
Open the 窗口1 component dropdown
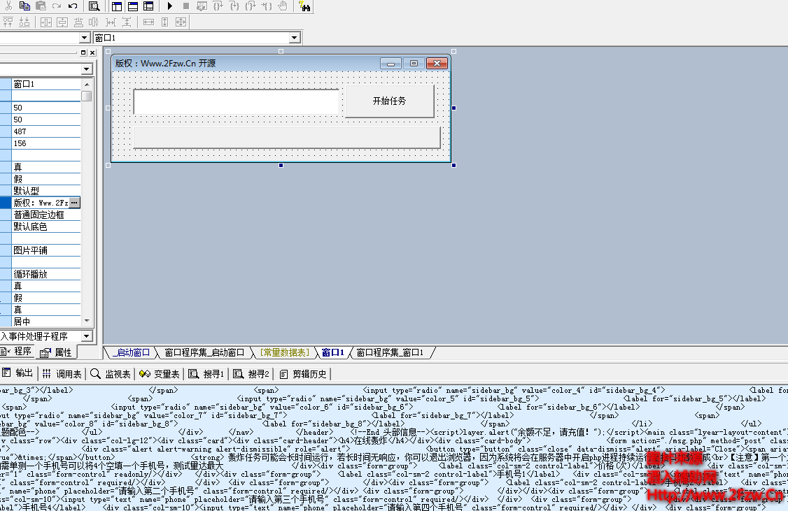295,38
